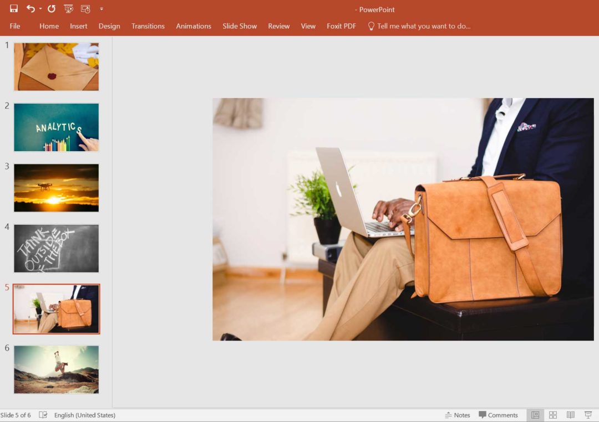Open the Tell me what you want to do box
The height and width of the screenshot is (422, 599).
click(x=420, y=25)
